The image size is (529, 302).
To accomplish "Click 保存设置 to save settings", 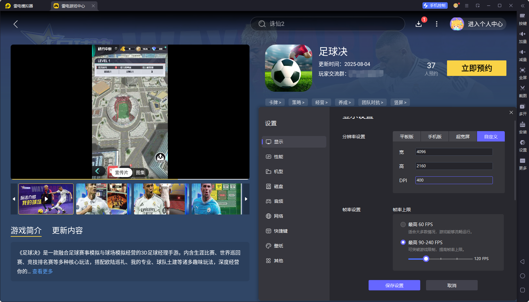I will pos(394,285).
